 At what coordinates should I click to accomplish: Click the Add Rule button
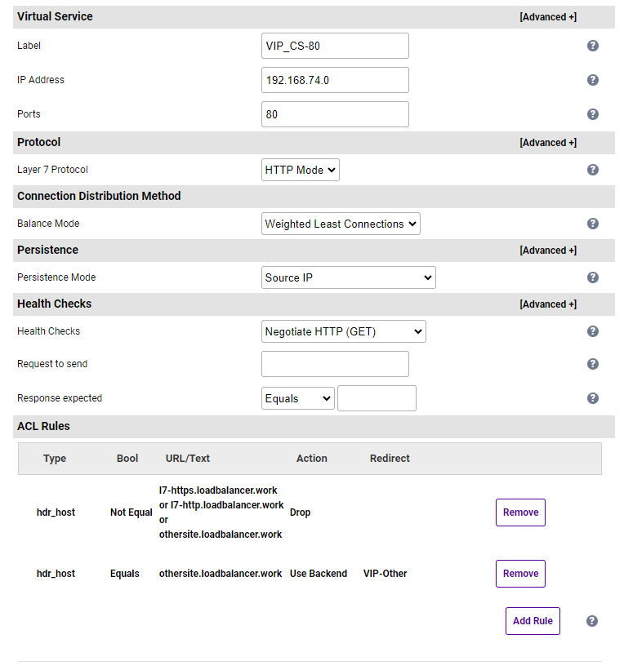coord(533,621)
